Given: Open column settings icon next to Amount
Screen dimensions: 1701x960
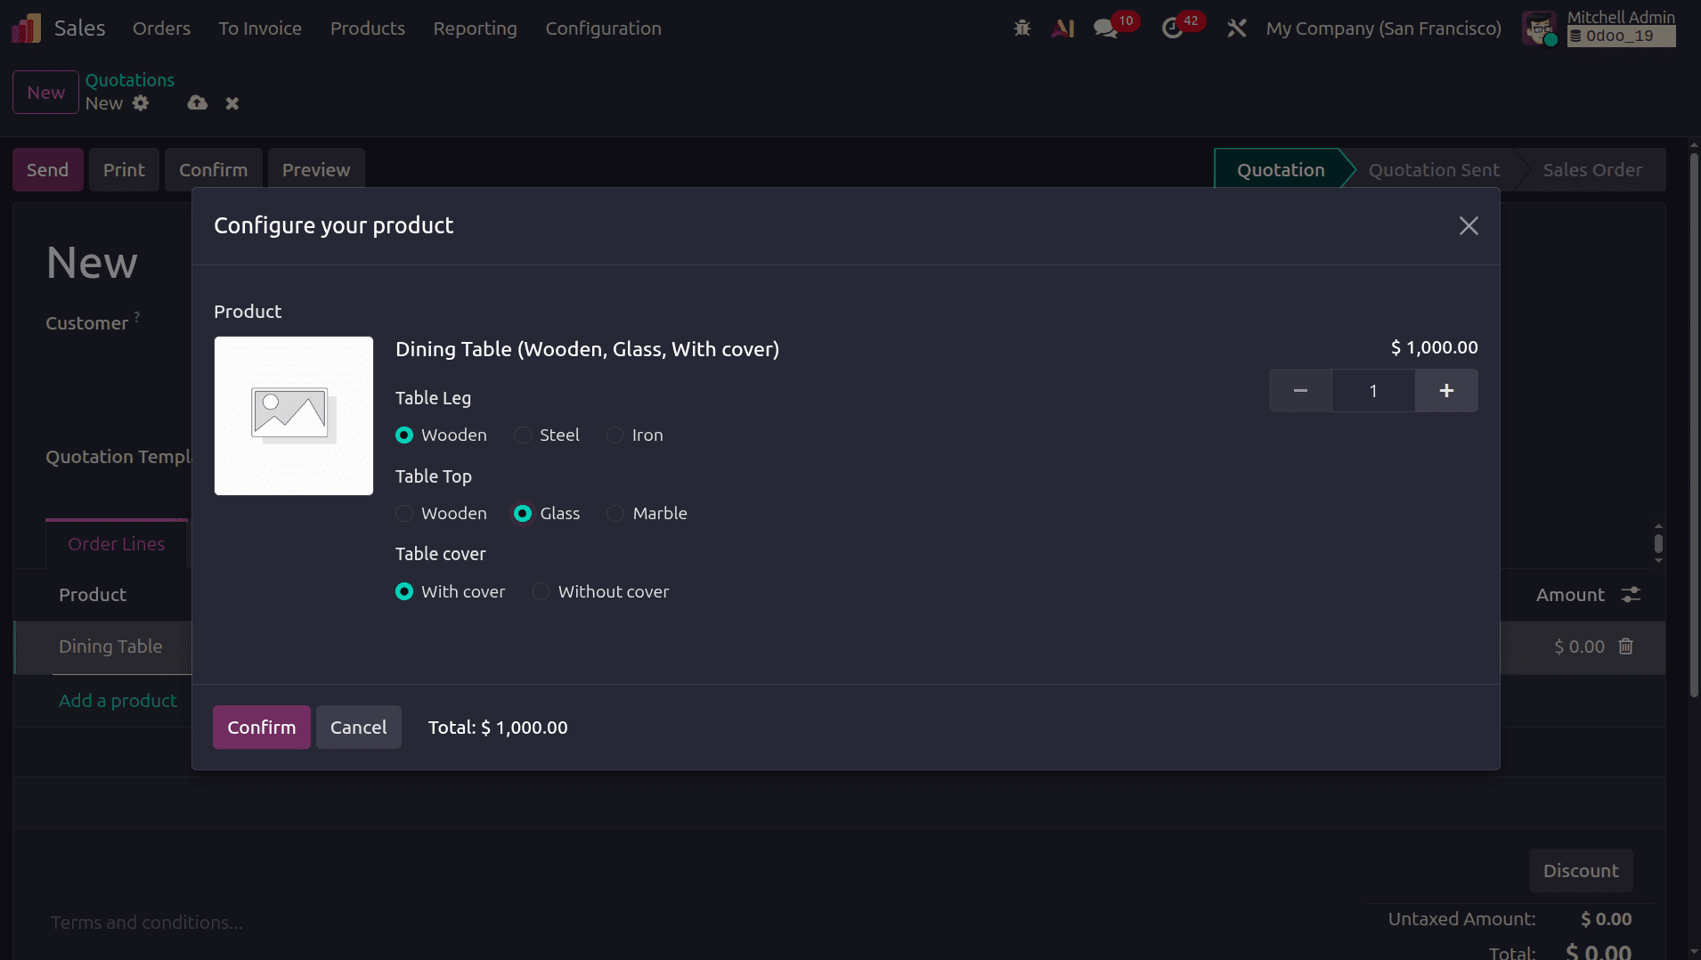Looking at the screenshot, I should pos(1631,595).
